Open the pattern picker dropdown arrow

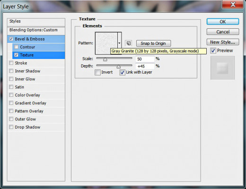tap(119, 43)
